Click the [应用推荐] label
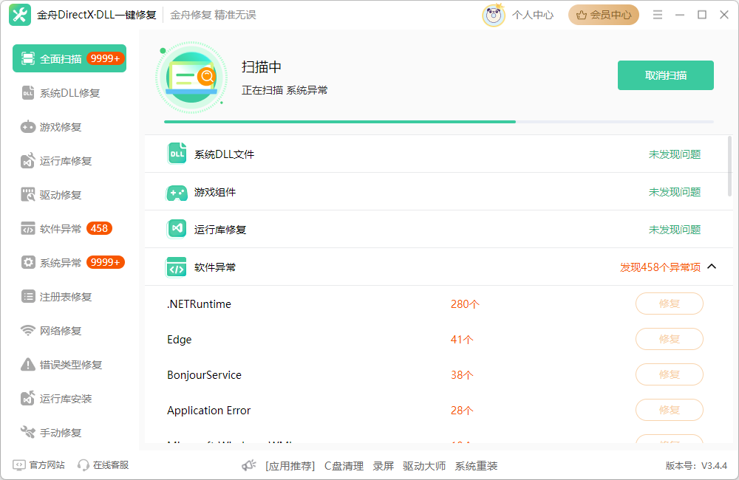The height and width of the screenshot is (480, 739). coord(290,466)
